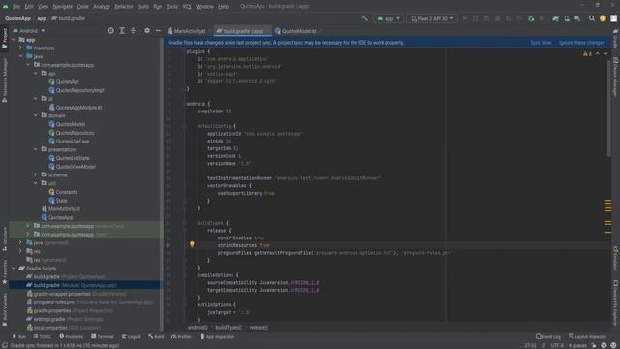Open the Build Variants side panel tab
Screen dimensions: 620x349
pos(4,309)
